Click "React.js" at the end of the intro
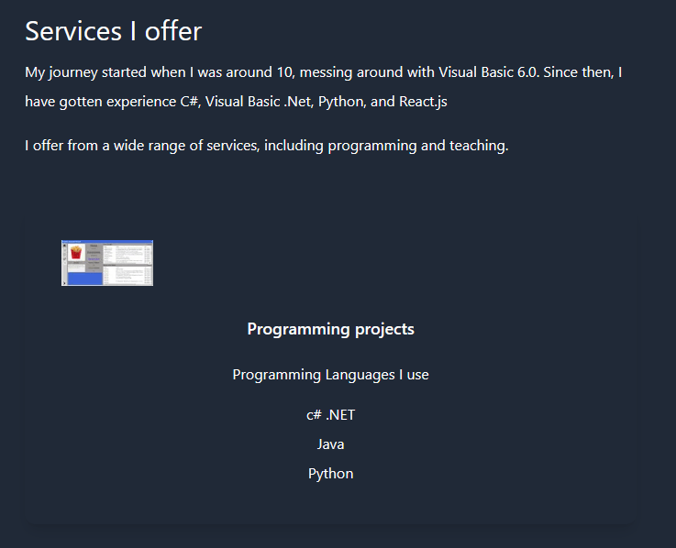Image resolution: width=676 pixels, height=548 pixels. [423, 102]
